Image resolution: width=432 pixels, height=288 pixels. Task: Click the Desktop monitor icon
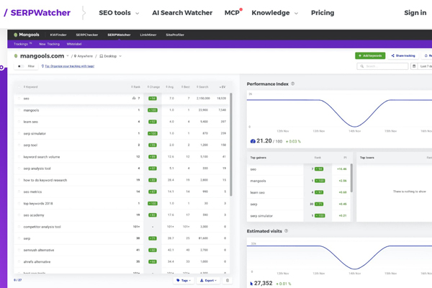(x=101, y=56)
